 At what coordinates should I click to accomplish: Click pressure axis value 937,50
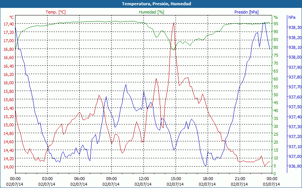[x=294, y=107]
